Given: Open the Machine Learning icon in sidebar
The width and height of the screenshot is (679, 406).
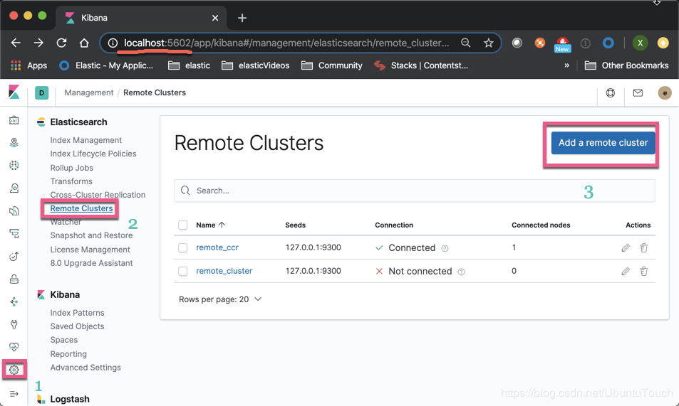Looking at the screenshot, I should 14,165.
